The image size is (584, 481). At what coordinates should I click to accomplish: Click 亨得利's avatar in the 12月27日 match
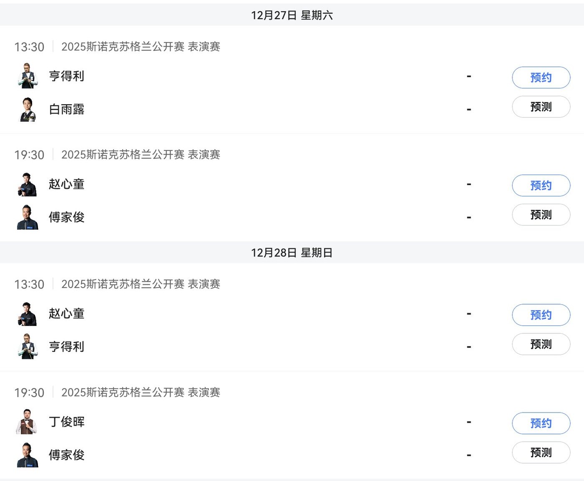pos(28,76)
